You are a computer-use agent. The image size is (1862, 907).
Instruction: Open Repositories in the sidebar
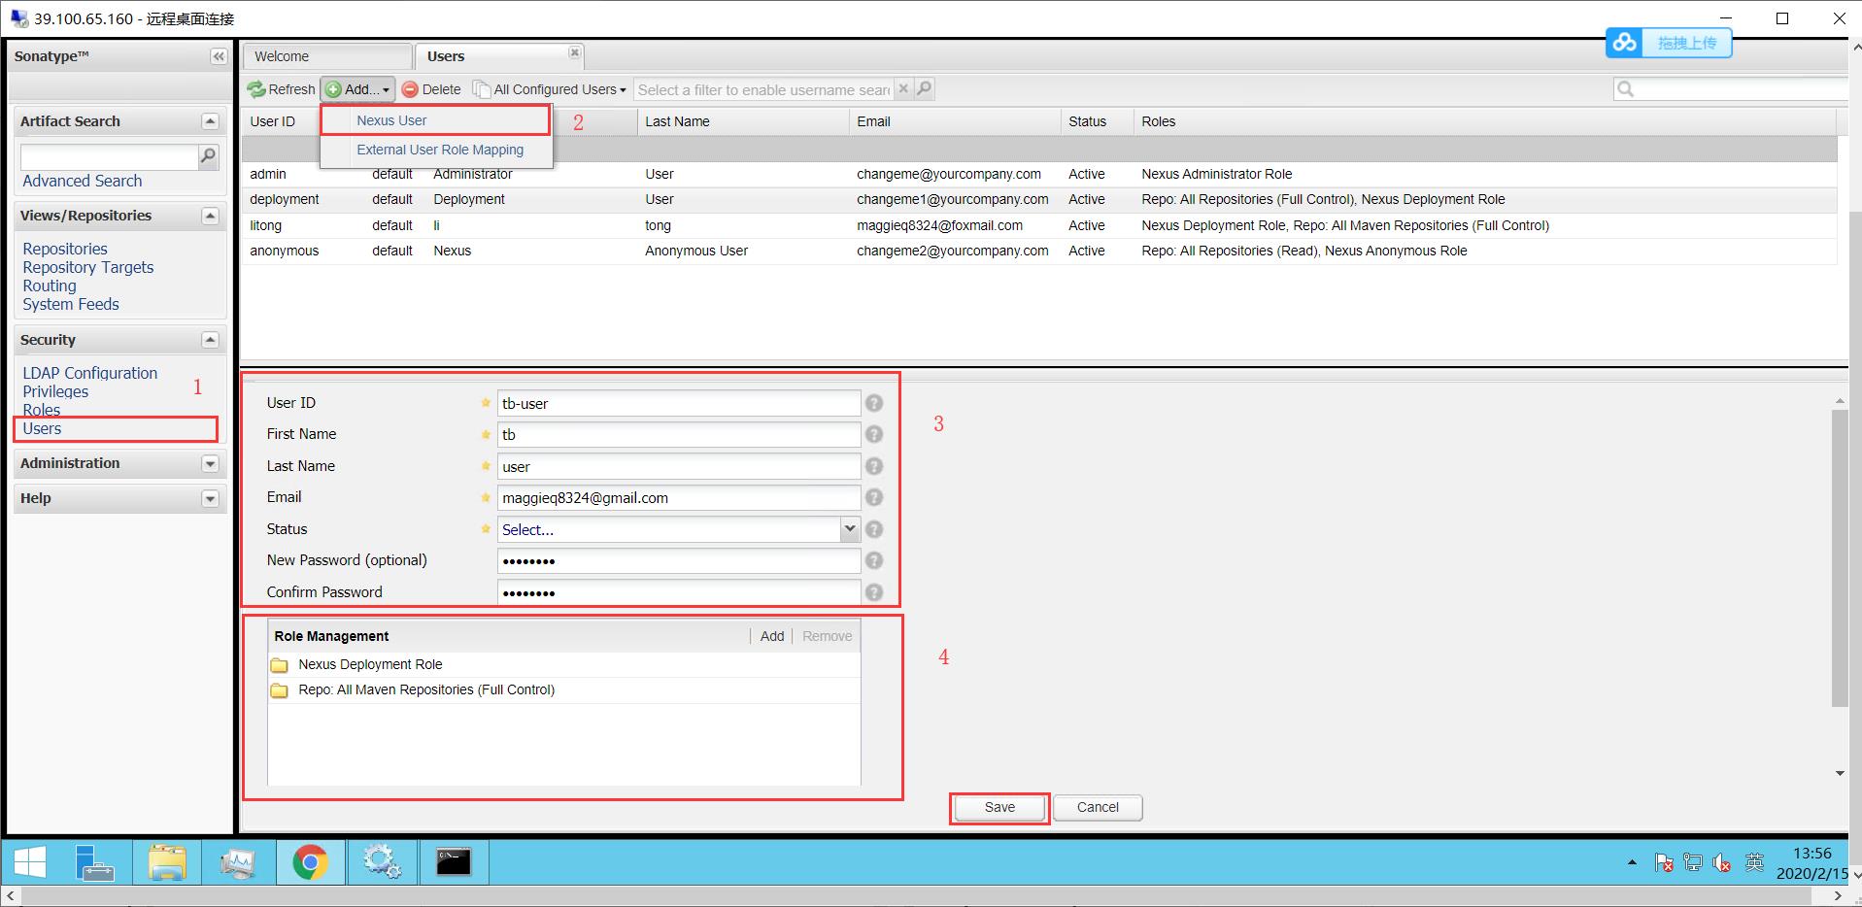pos(65,249)
